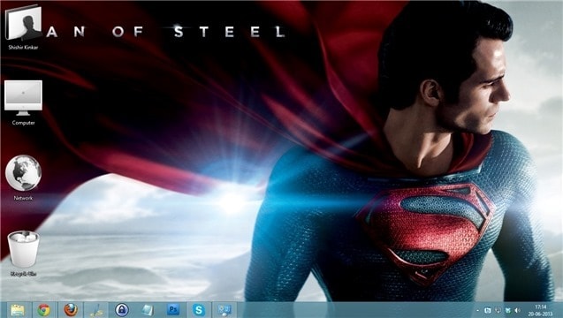563x318 pixels.
Task: Launch Mozilla Firefox from the taskbar
Action: point(71,310)
